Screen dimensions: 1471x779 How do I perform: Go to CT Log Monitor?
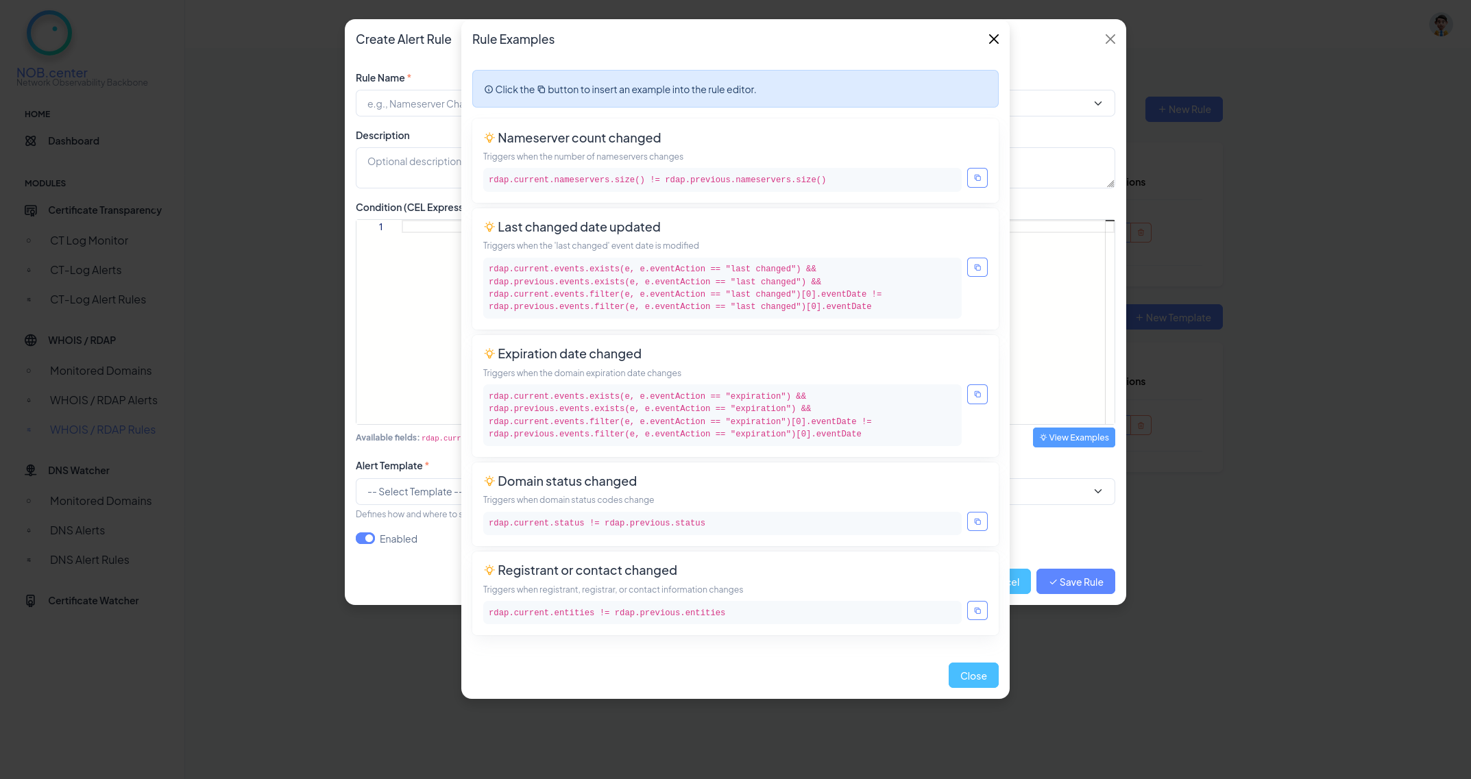pyautogui.click(x=88, y=240)
